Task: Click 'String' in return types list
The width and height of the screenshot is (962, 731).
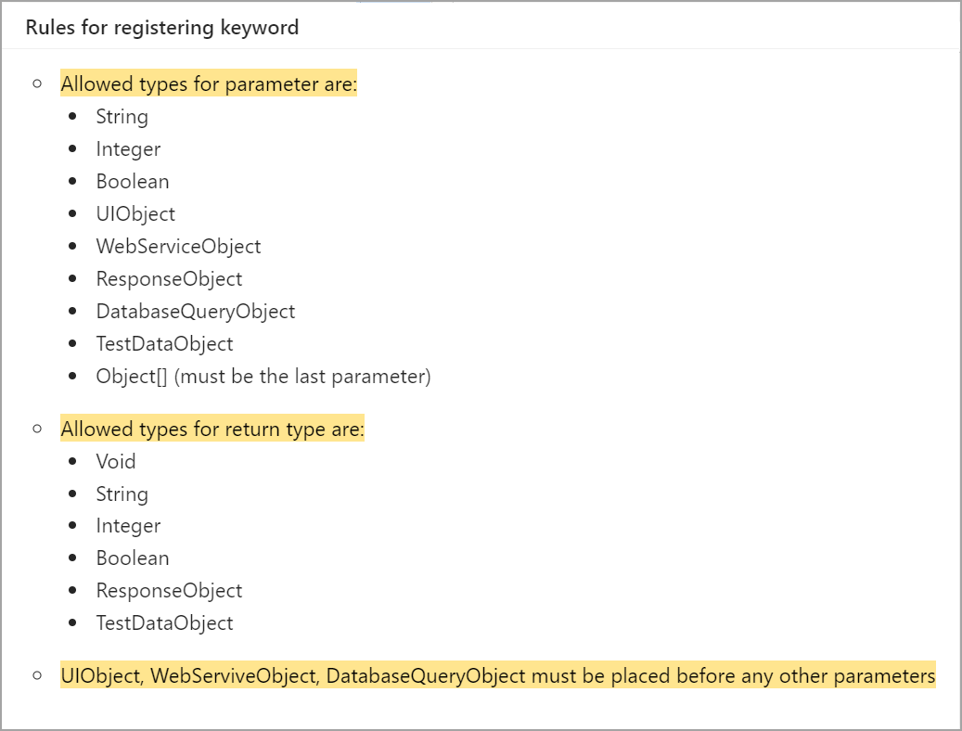Action: [x=122, y=494]
